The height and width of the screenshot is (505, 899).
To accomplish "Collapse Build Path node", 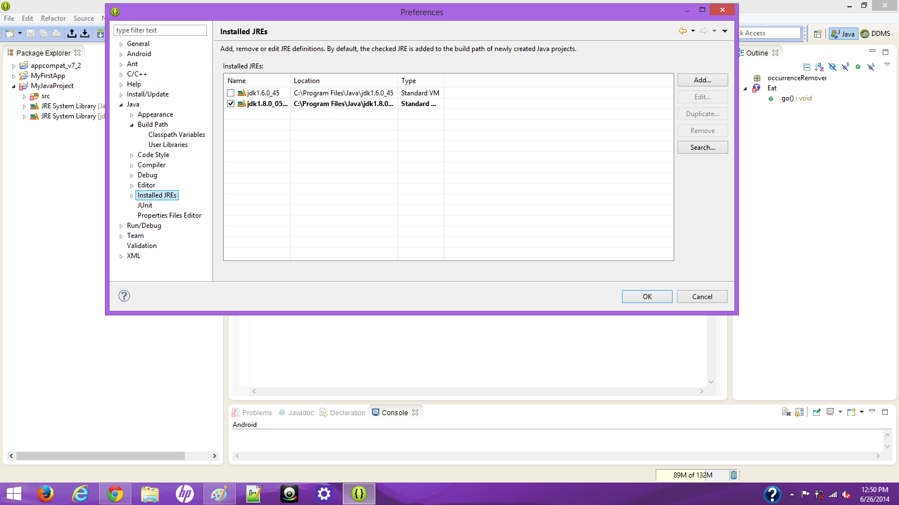I will (131, 125).
